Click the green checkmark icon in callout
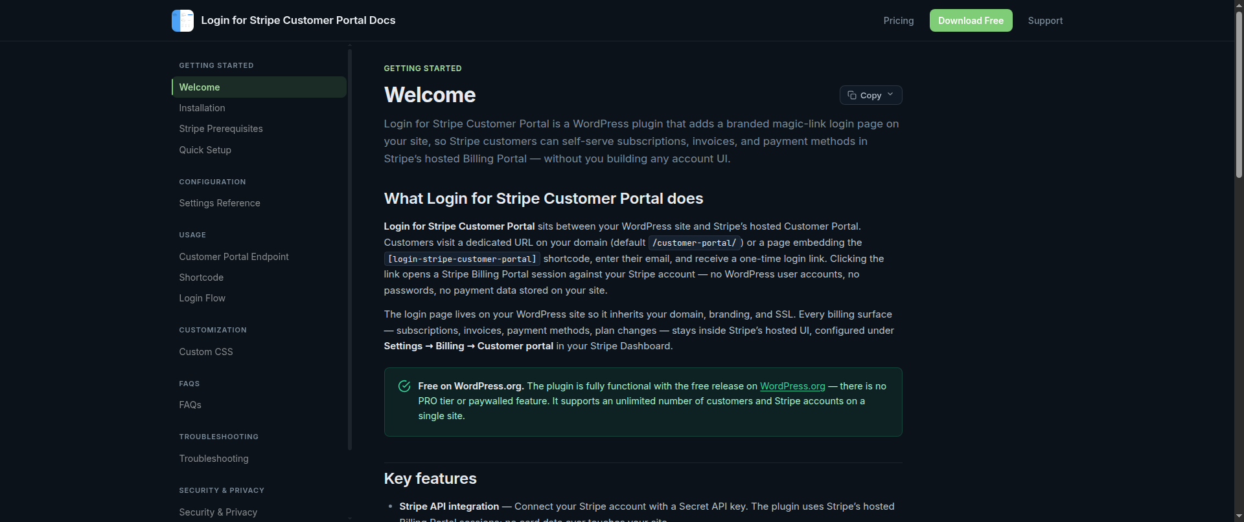 pos(404,386)
